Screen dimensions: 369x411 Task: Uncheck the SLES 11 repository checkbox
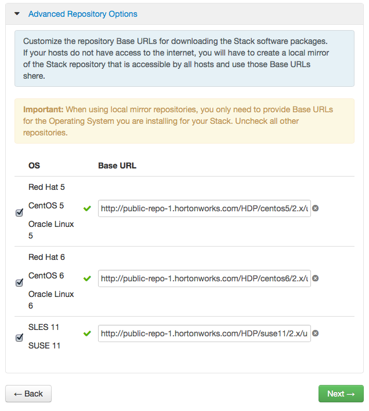pos(19,338)
